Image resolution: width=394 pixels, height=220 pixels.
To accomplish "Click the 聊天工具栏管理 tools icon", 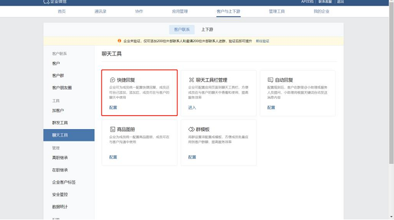I will [x=191, y=80].
